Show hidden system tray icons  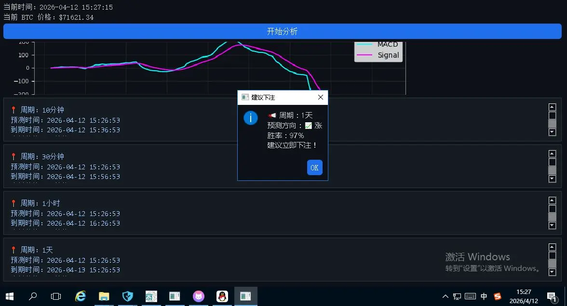click(445, 296)
